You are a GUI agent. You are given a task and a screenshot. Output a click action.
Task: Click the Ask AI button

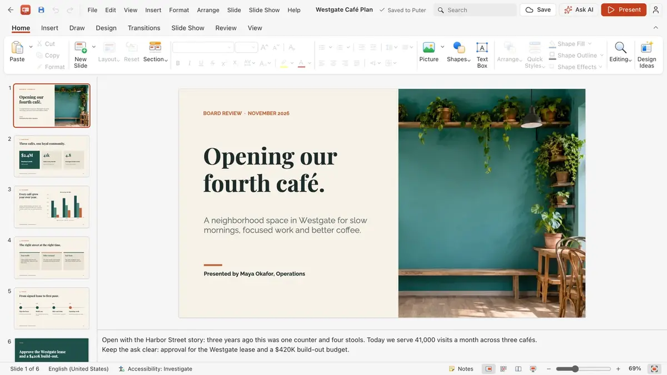click(x=579, y=10)
